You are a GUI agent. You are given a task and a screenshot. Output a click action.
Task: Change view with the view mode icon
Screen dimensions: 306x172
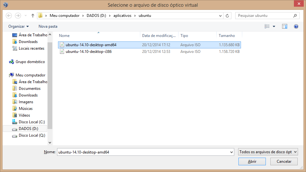pyautogui.click(x=267, y=26)
